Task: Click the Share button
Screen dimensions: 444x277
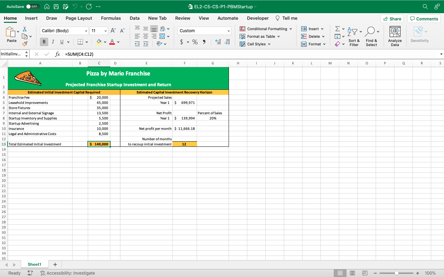Action: click(392, 19)
